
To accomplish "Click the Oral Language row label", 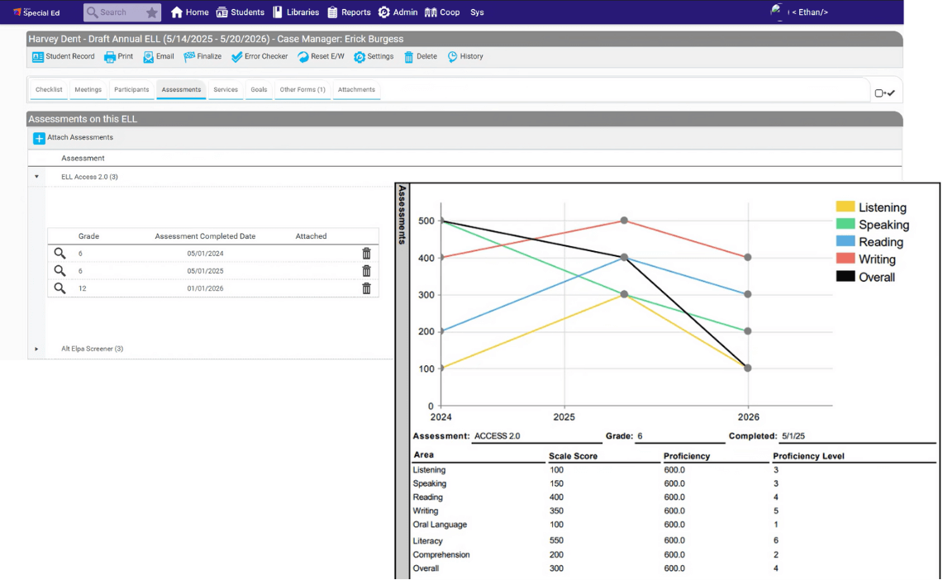I will (440, 525).
